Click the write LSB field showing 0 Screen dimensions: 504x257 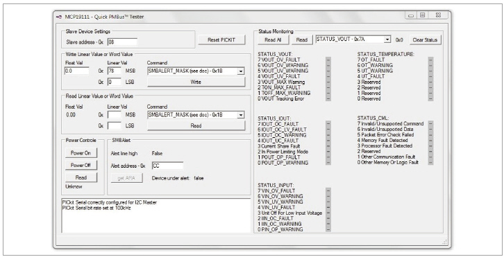(114, 82)
